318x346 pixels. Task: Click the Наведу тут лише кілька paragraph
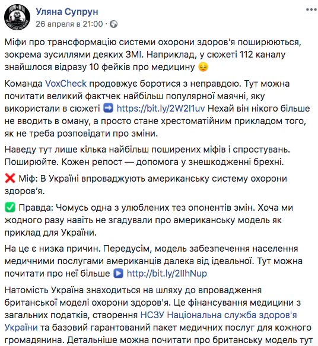147,155
